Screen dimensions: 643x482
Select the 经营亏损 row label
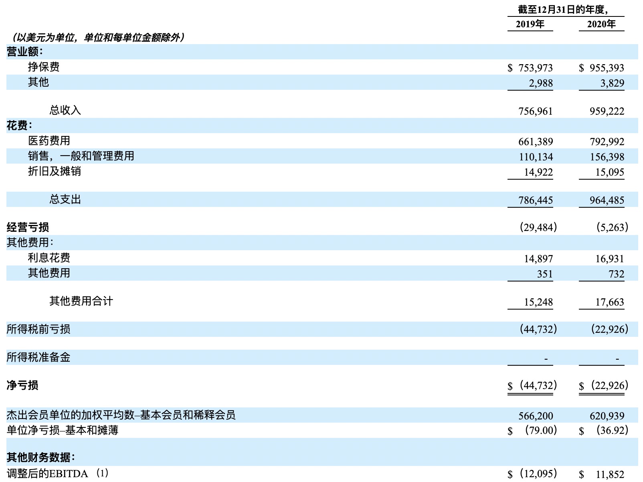point(28,227)
